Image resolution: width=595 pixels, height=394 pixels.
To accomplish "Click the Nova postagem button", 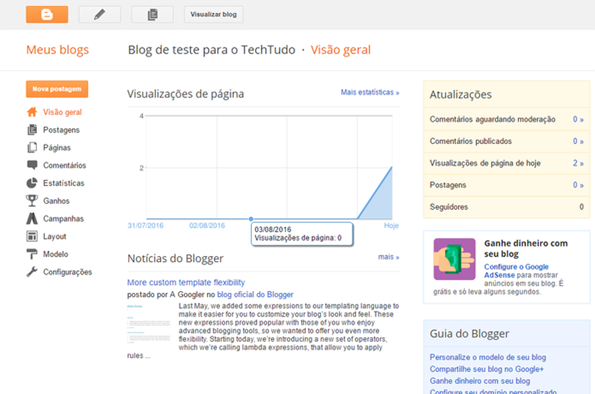I will [57, 88].
